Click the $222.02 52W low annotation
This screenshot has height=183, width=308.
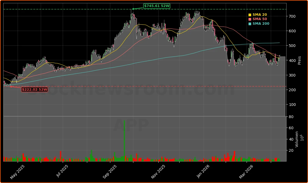[x=34, y=89]
